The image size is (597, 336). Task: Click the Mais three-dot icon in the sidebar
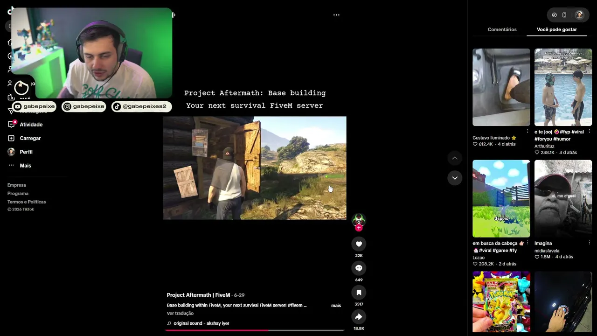[x=11, y=165]
